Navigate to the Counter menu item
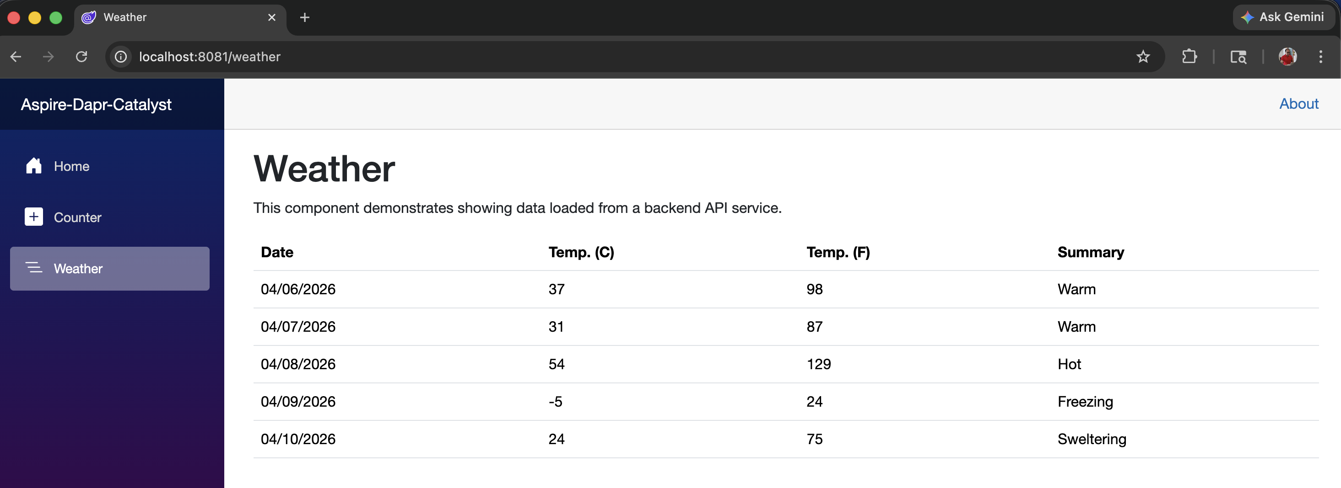The width and height of the screenshot is (1341, 488). click(77, 217)
